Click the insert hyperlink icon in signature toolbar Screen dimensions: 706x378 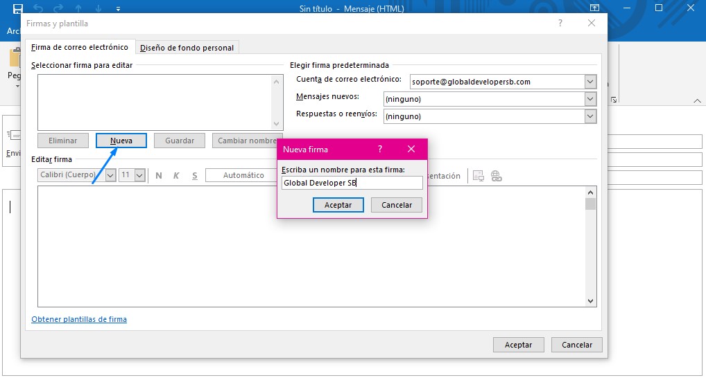click(x=497, y=176)
